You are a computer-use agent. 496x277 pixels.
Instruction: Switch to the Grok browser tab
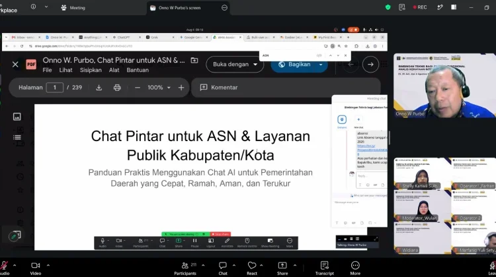pos(160,37)
